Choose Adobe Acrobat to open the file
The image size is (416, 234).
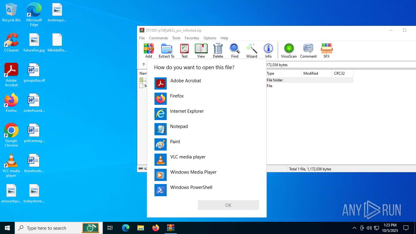(x=206, y=83)
